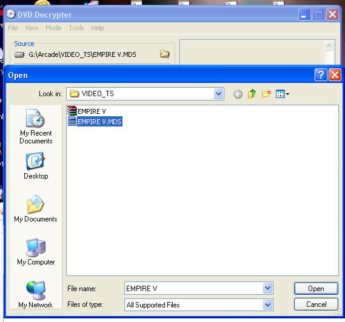Click the Cancel button
Viewport: 345px width, 322px height.
click(x=316, y=304)
